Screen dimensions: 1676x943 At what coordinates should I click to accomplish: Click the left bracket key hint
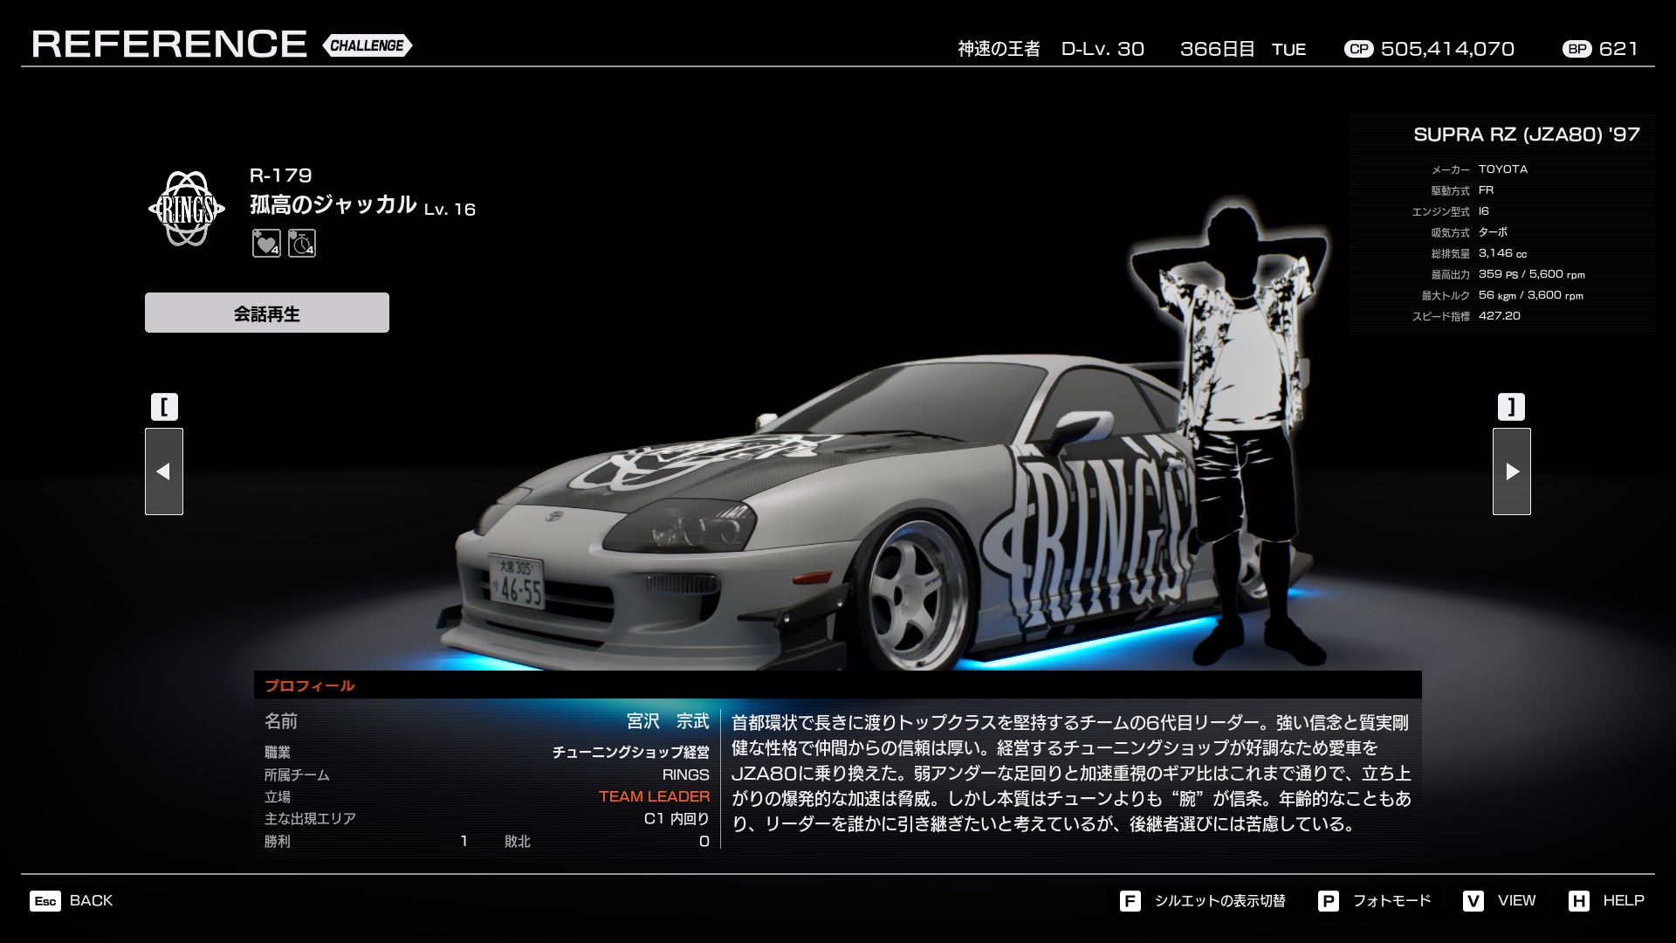tap(164, 407)
